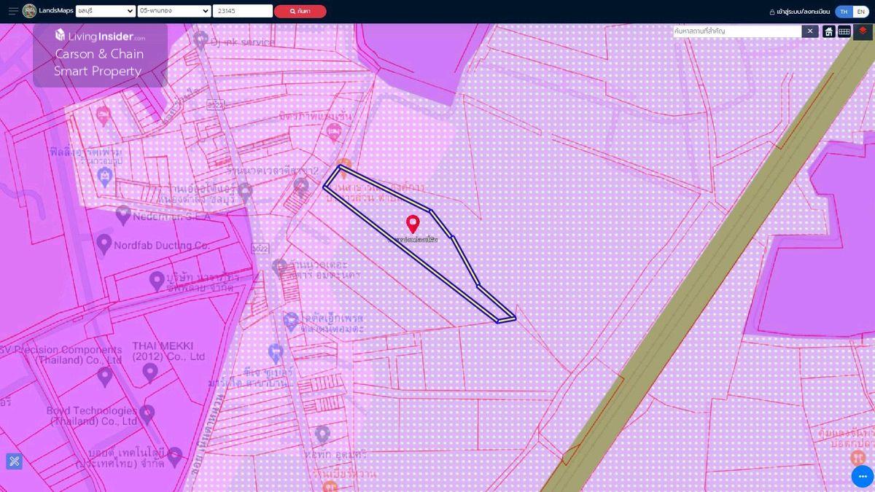Click the ค้นหาสถานที่สำคัญ place search box

736,31
